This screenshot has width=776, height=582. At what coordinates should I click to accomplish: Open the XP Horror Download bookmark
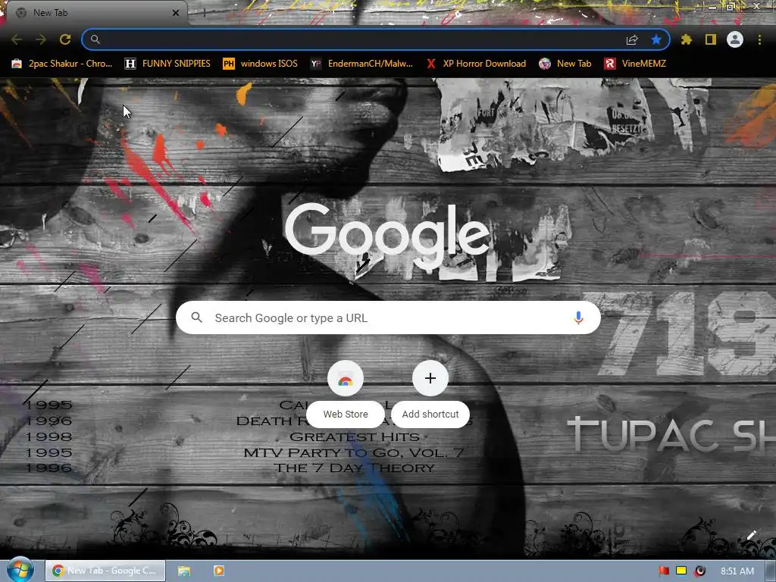click(x=476, y=64)
